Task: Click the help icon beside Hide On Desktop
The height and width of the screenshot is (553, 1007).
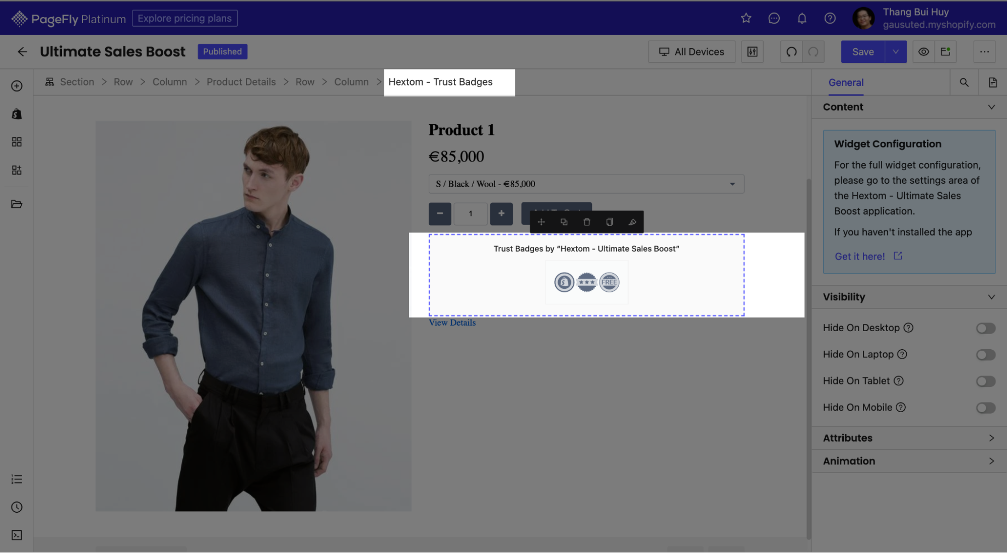Action: [x=908, y=328]
